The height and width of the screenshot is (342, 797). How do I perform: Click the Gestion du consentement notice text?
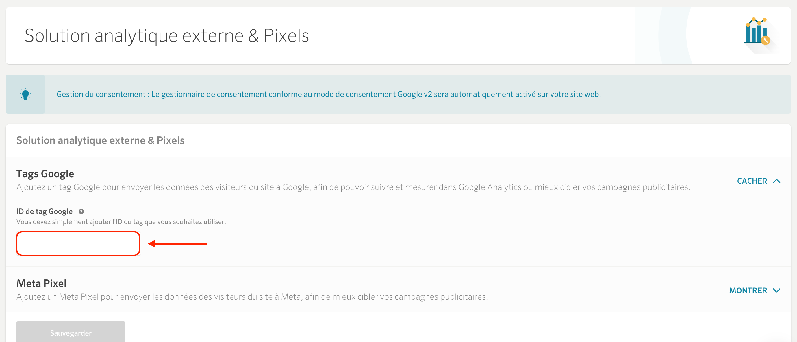(x=329, y=94)
